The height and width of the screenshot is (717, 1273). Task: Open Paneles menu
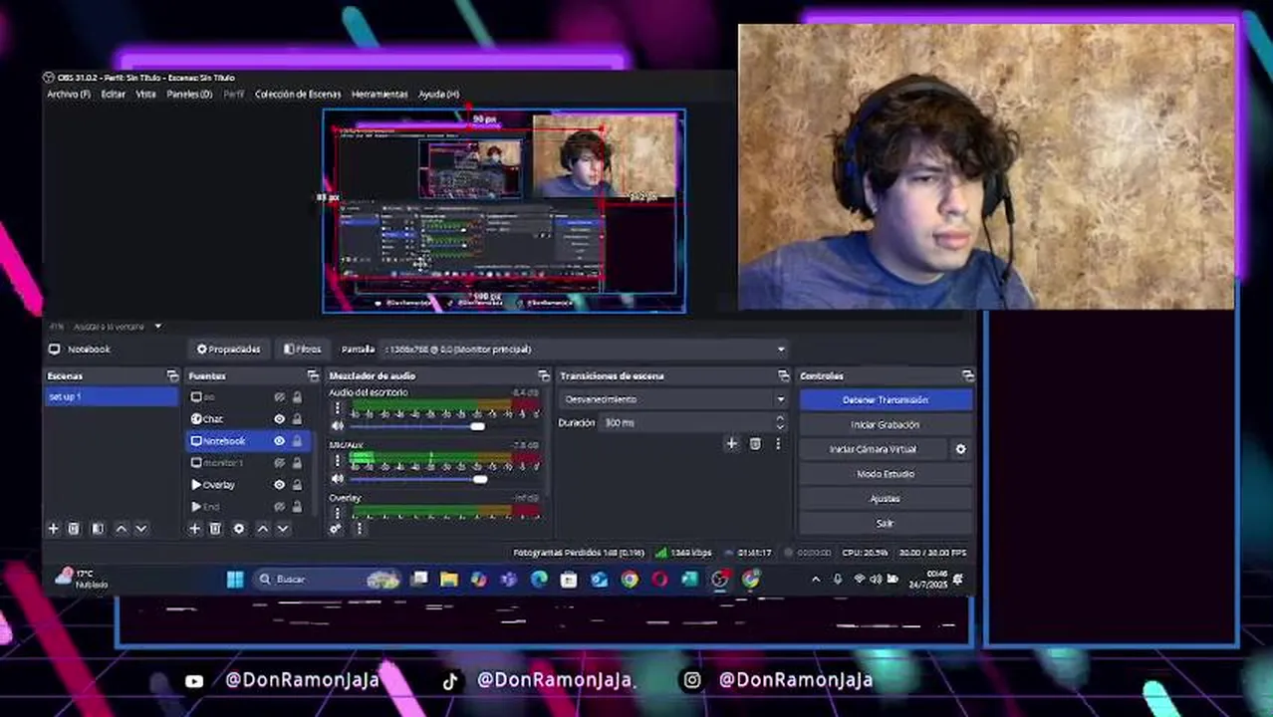[189, 95]
